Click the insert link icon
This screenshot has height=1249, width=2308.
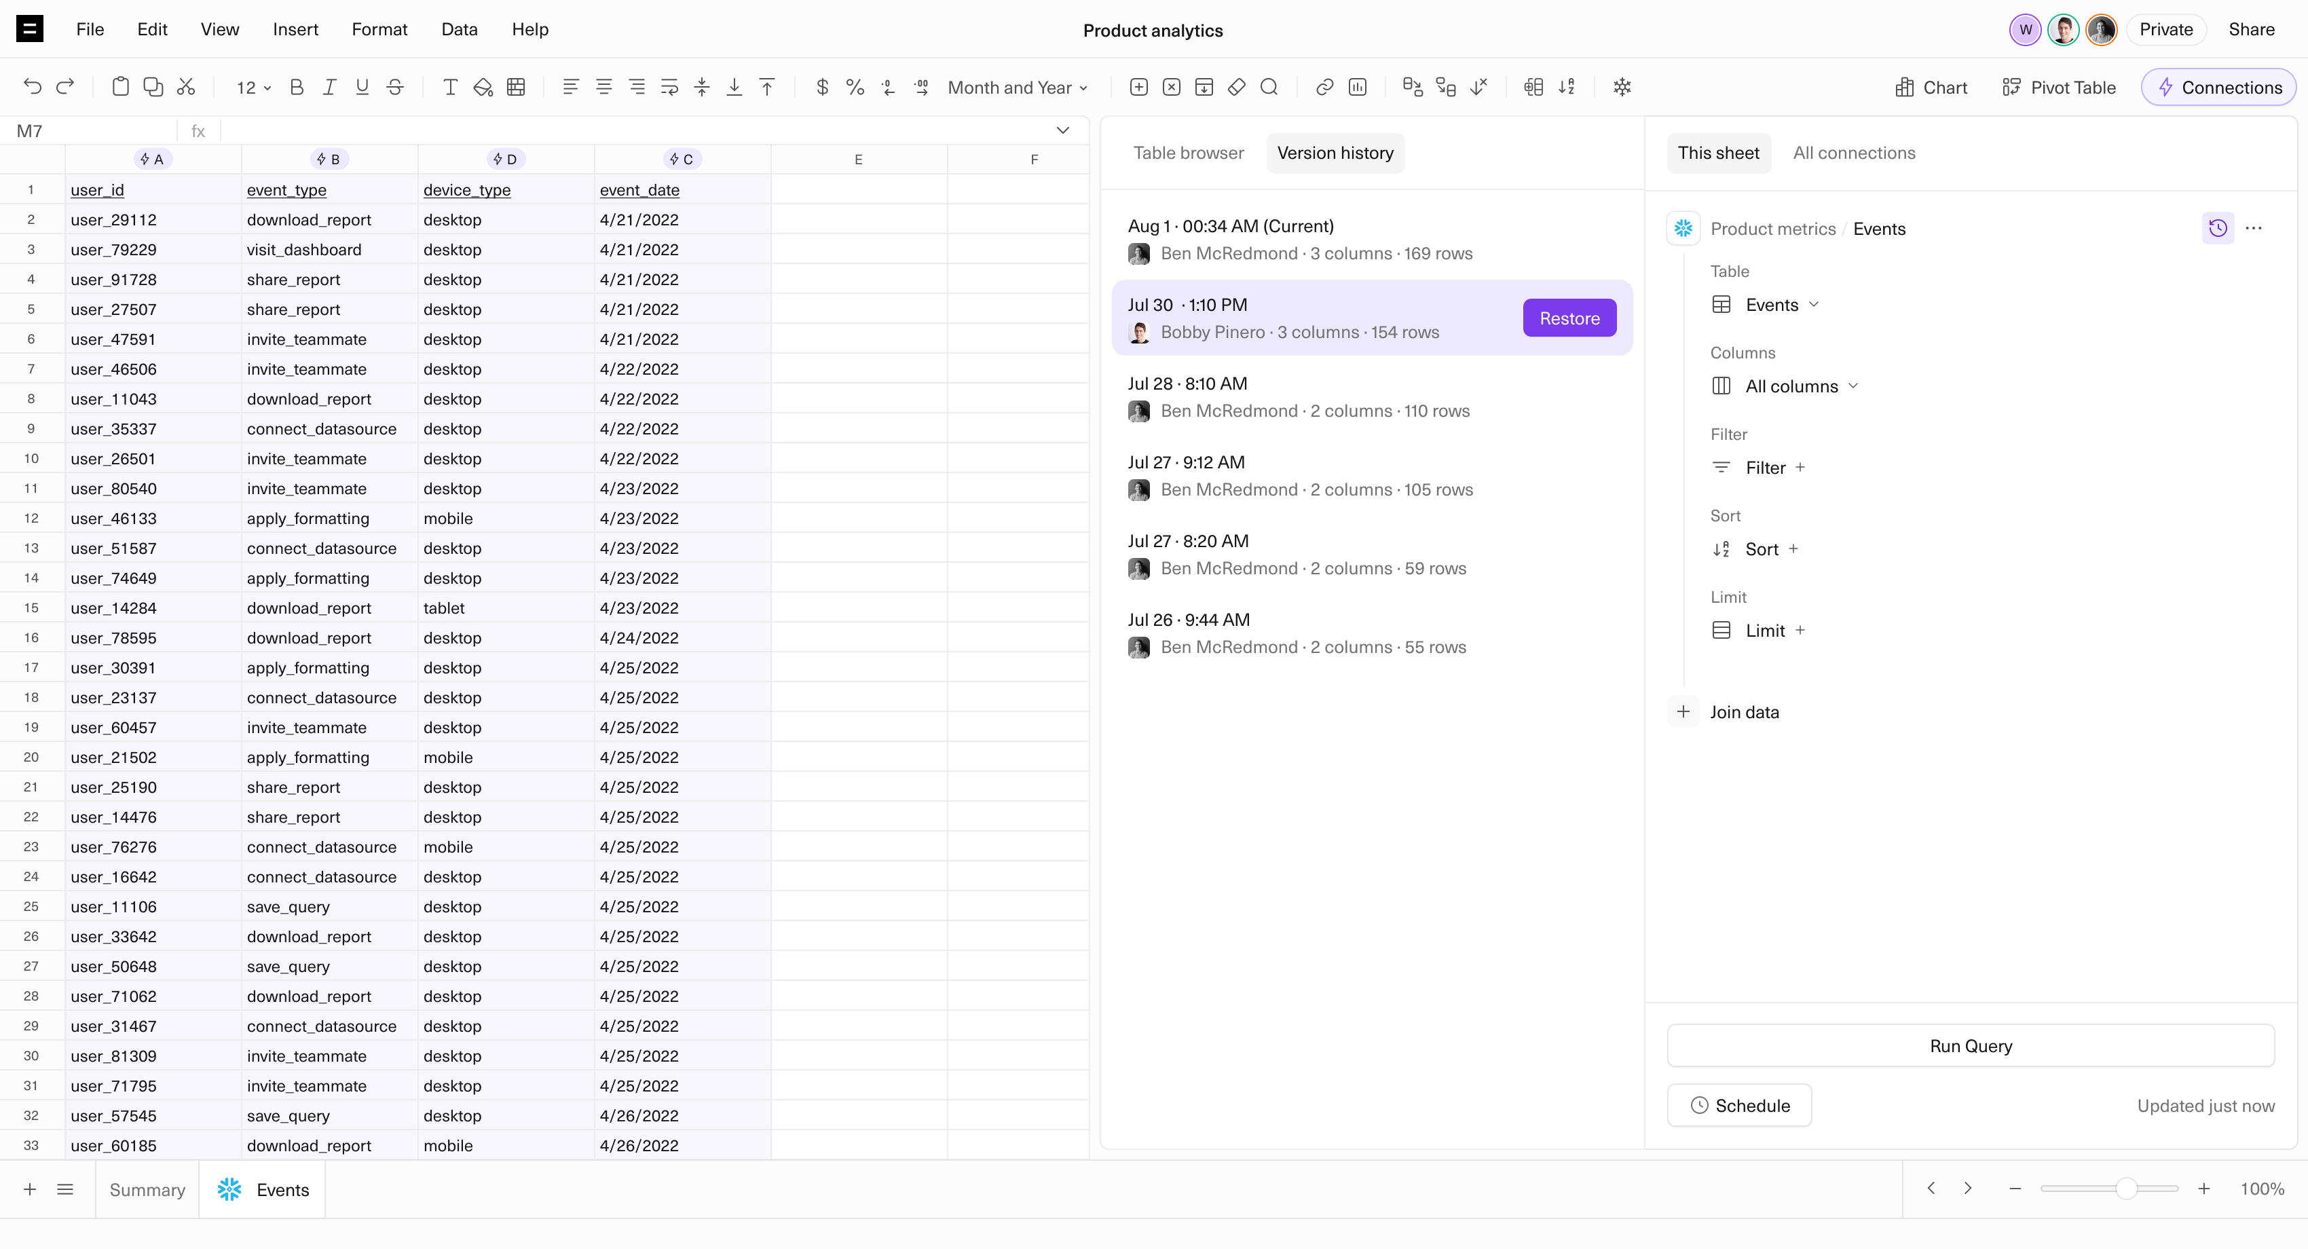pyautogui.click(x=1324, y=87)
